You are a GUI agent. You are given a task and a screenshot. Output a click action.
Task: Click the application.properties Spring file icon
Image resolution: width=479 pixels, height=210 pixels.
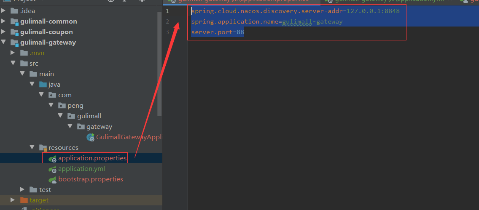pos(53,158)
